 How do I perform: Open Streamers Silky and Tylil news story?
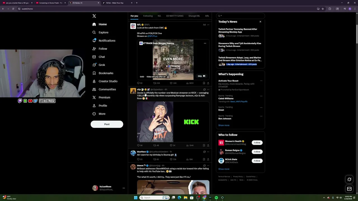[x=240, y=45]
